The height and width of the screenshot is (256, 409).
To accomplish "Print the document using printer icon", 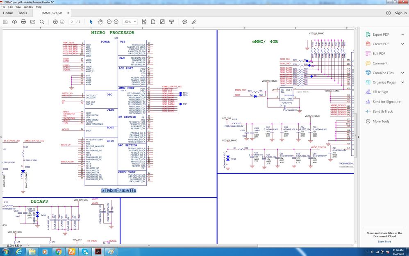I will pyautogui.click(x=23, y=22).
